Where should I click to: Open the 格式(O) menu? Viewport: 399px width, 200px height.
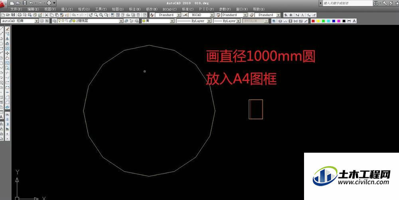84,9
